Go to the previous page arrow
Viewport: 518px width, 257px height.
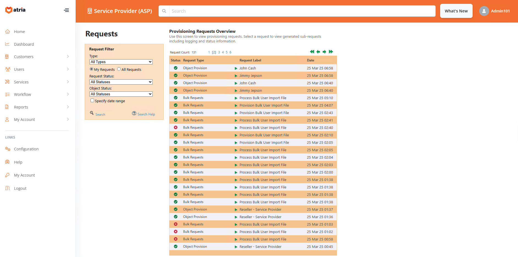[x=318, y=52]
